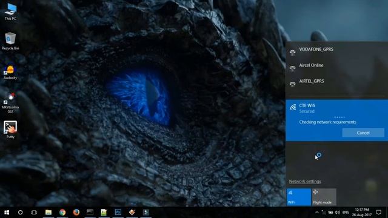Select the Recycle Bin desktop icon
The height and width of the screenshot is (218, 388).
[x=10, y=41]
